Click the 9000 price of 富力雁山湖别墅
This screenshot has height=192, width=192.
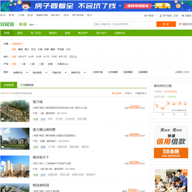134,135
